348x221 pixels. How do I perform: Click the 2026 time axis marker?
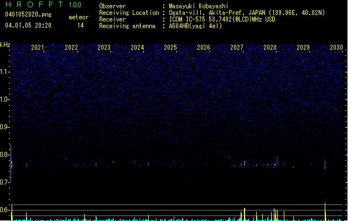point(204,47)
